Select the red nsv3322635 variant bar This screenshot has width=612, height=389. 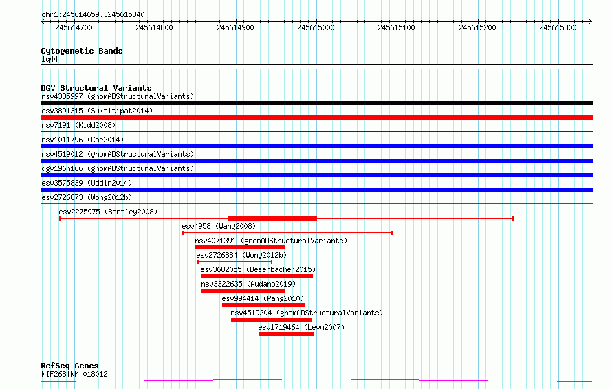pos(243,291)
